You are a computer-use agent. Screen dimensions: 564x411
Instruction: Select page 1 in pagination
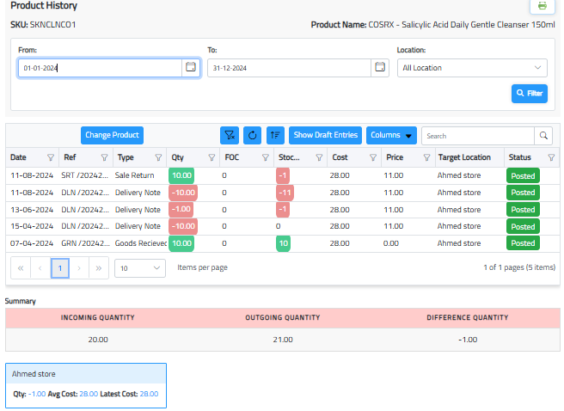60,268
